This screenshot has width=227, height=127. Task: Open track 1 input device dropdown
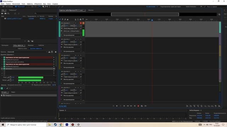pos(71,29)
